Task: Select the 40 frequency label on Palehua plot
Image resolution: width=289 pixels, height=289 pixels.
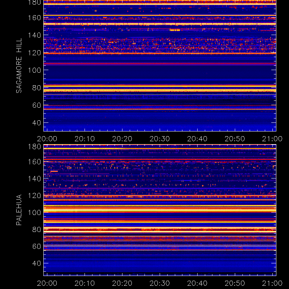Action: tap(36, 263)
